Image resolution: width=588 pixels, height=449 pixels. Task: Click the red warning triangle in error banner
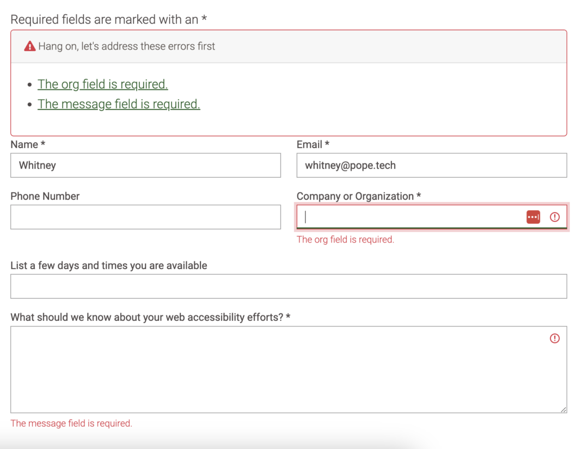(x=29, y=45)
